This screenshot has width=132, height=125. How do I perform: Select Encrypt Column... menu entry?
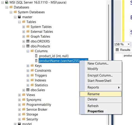(101, 75)
